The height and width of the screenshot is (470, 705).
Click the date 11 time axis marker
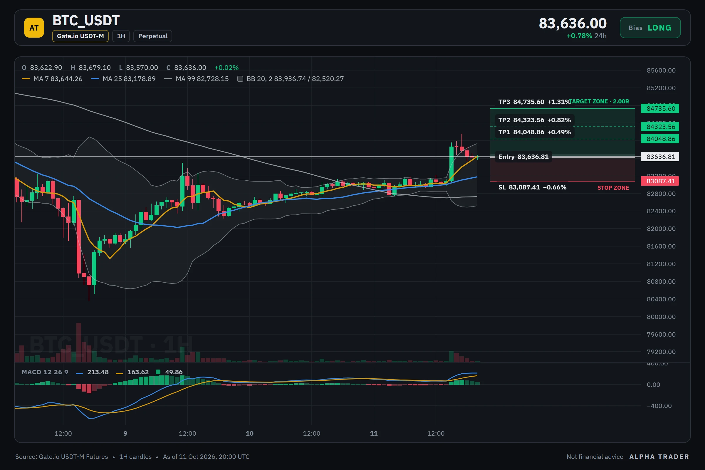click(374, 434)
